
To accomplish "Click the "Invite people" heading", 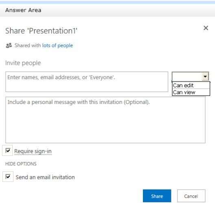I will pos(23,63).
